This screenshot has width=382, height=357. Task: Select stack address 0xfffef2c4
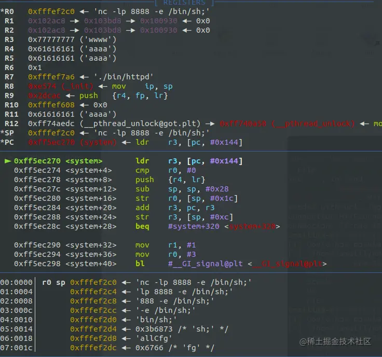[x=93, y=292]
